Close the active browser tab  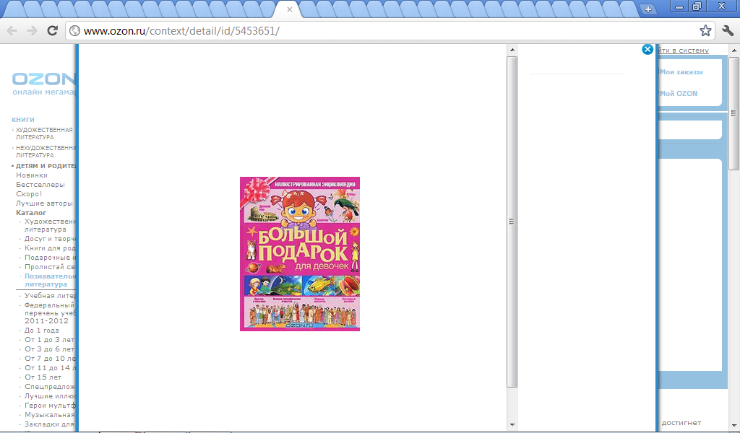pos(290,9)
